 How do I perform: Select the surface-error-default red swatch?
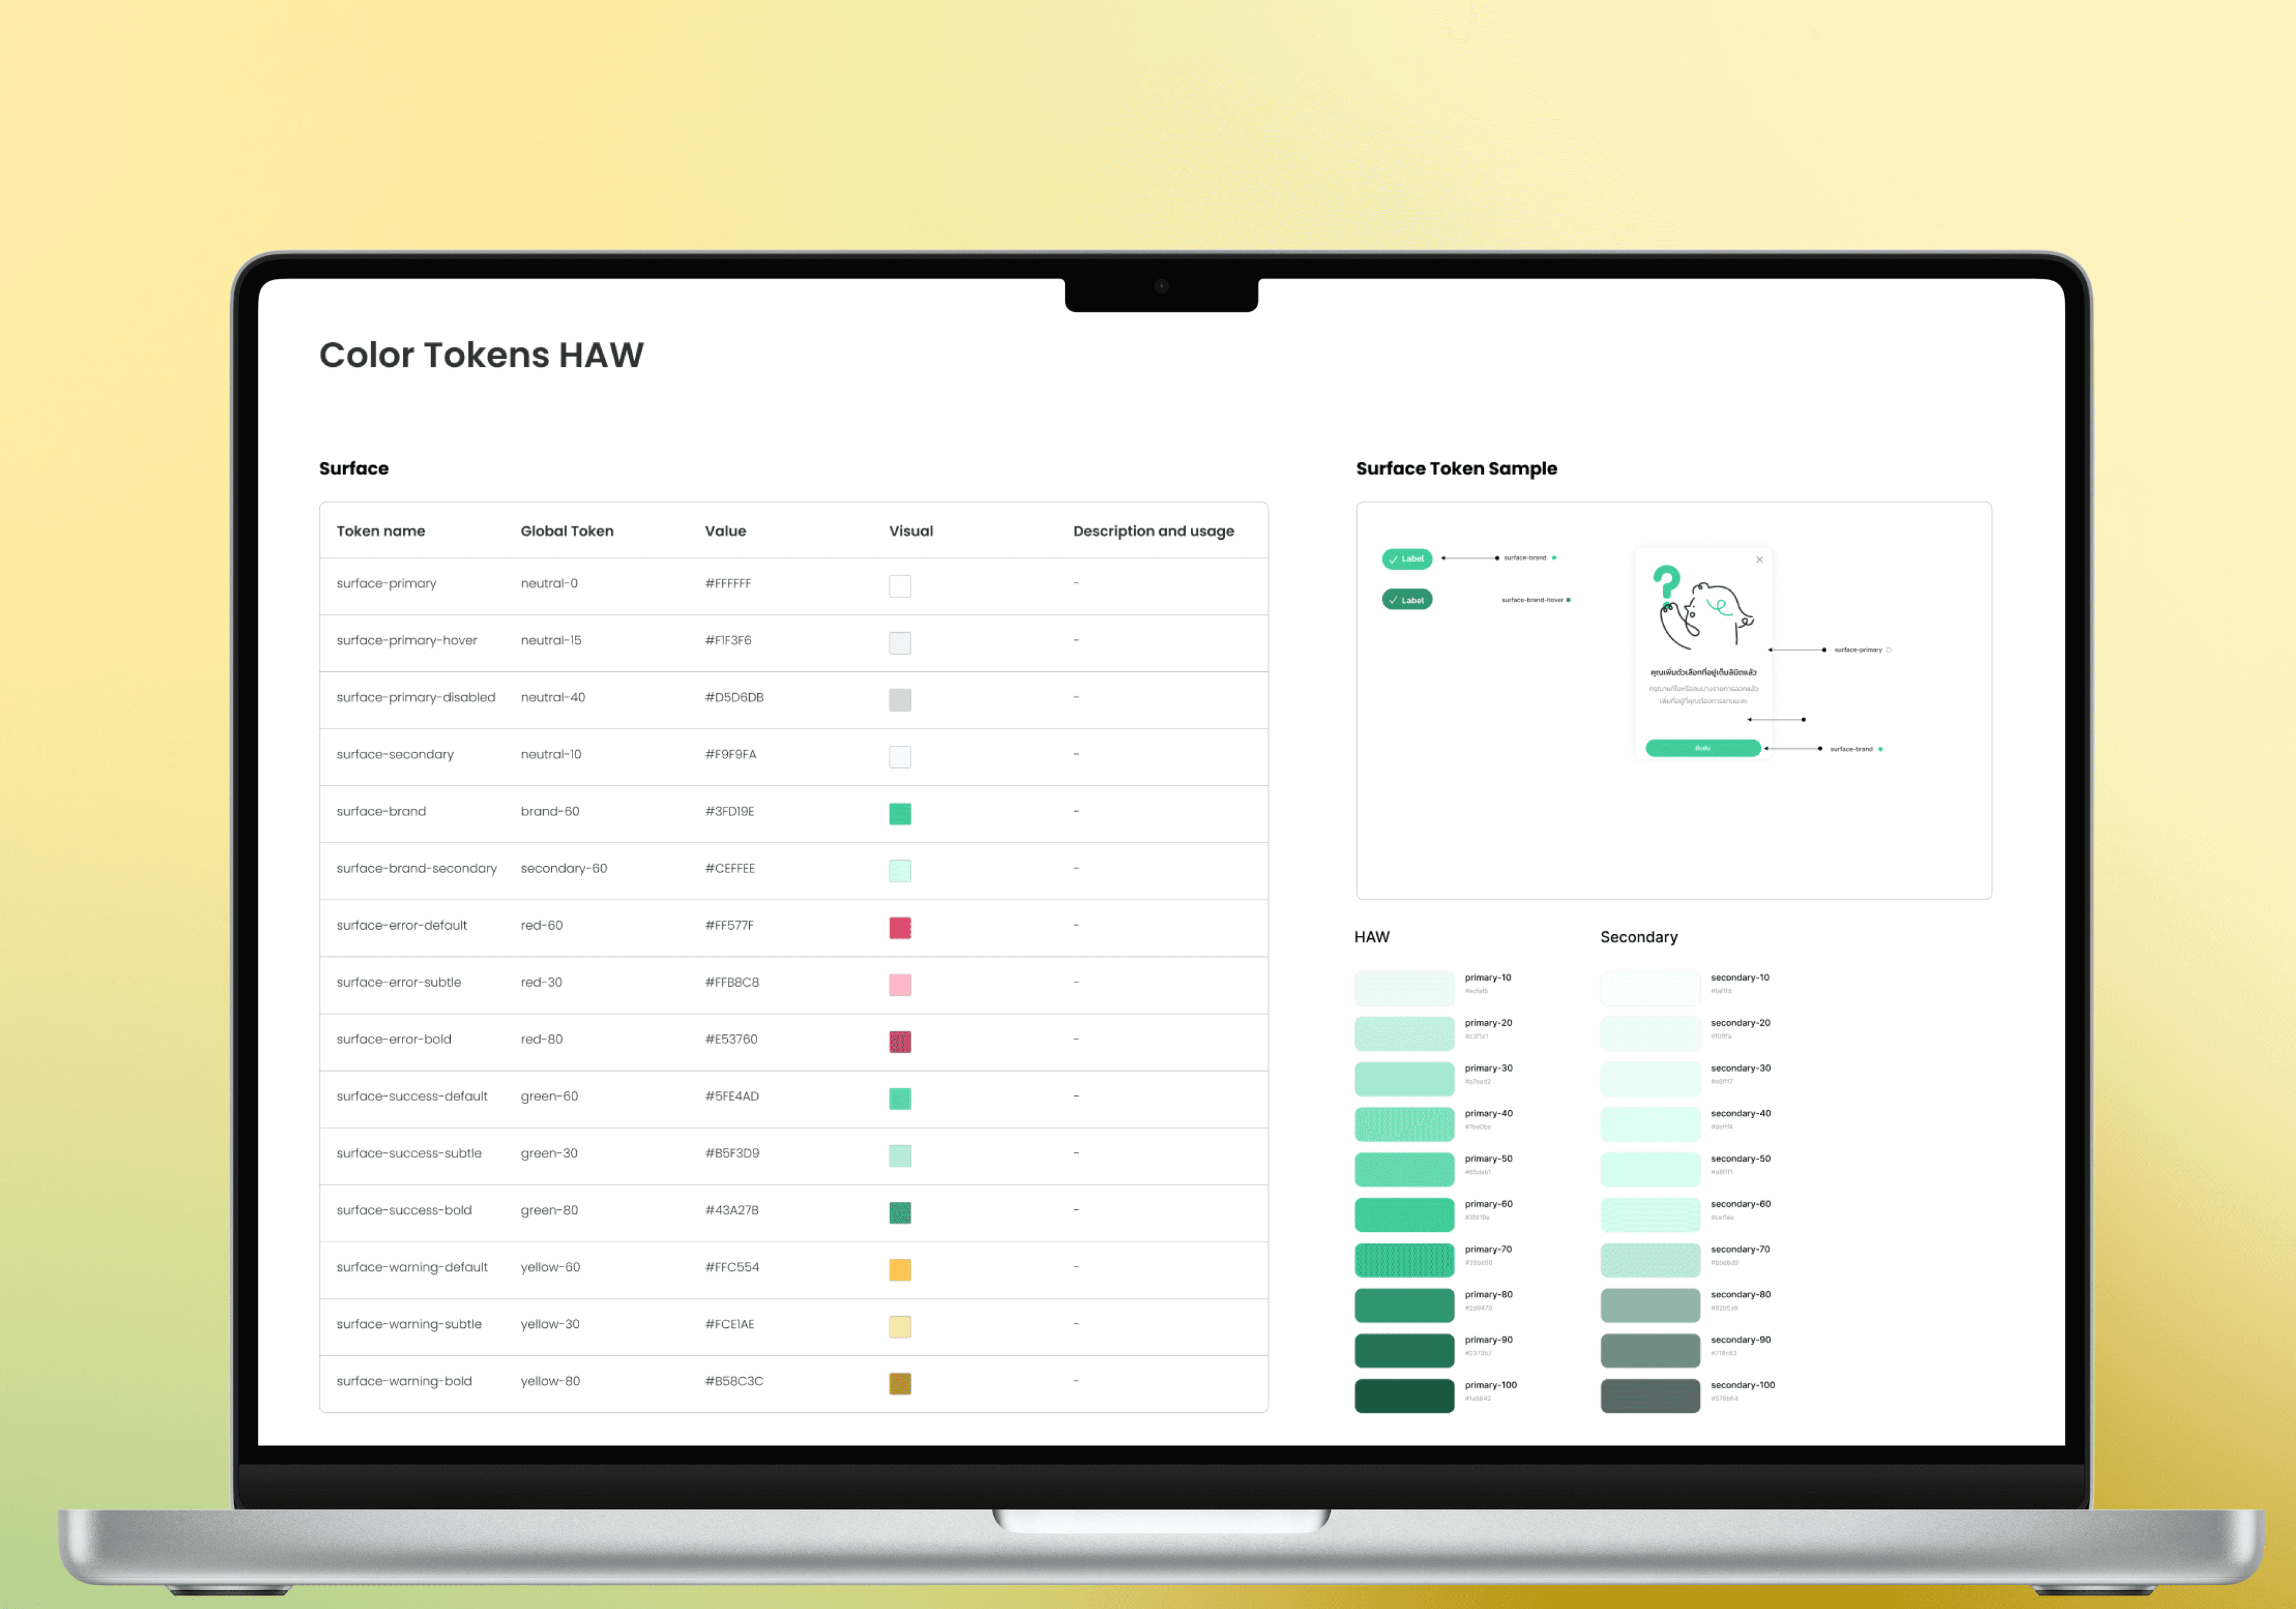[x=900, y=927]
